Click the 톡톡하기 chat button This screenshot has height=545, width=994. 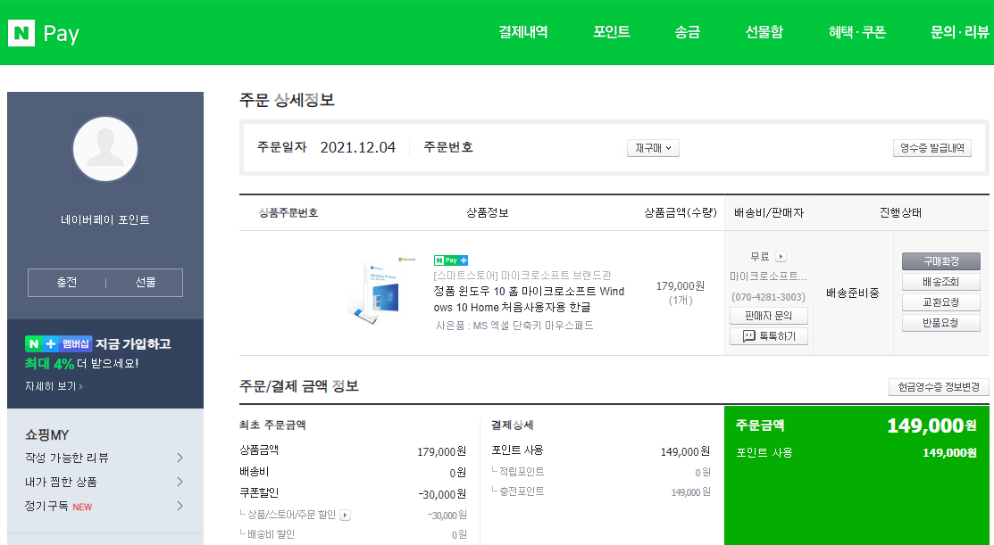[768, 336]
